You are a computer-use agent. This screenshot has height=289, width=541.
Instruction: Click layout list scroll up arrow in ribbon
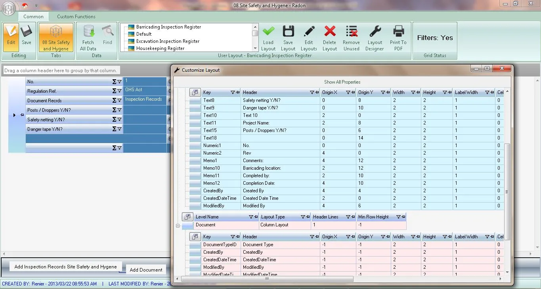click(255, 27)
